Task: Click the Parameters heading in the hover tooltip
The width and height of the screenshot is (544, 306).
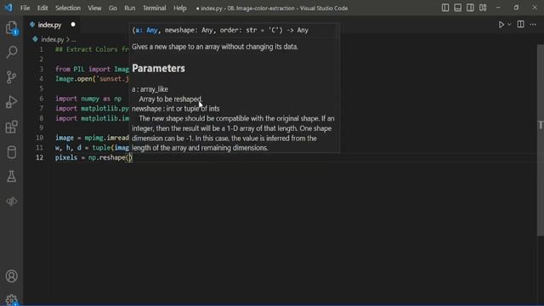Action: pyautogui.click(x=158, y=68)
